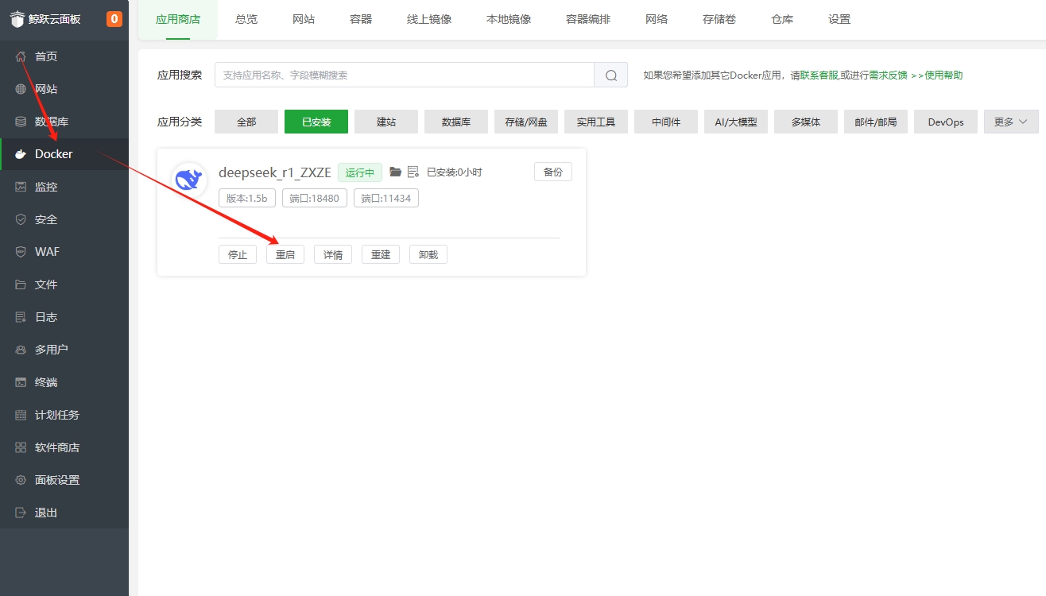This screenshot has height=596, width=1046.
Task: Click the 文件 folder icon in sidebar
Action: (x=21, y=284)
